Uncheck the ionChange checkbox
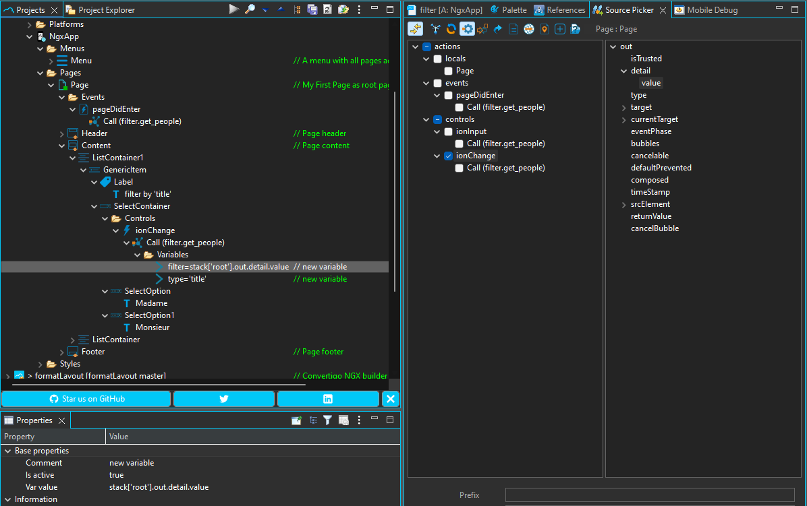Screen dimensions: 807x506 coord(448,156)
